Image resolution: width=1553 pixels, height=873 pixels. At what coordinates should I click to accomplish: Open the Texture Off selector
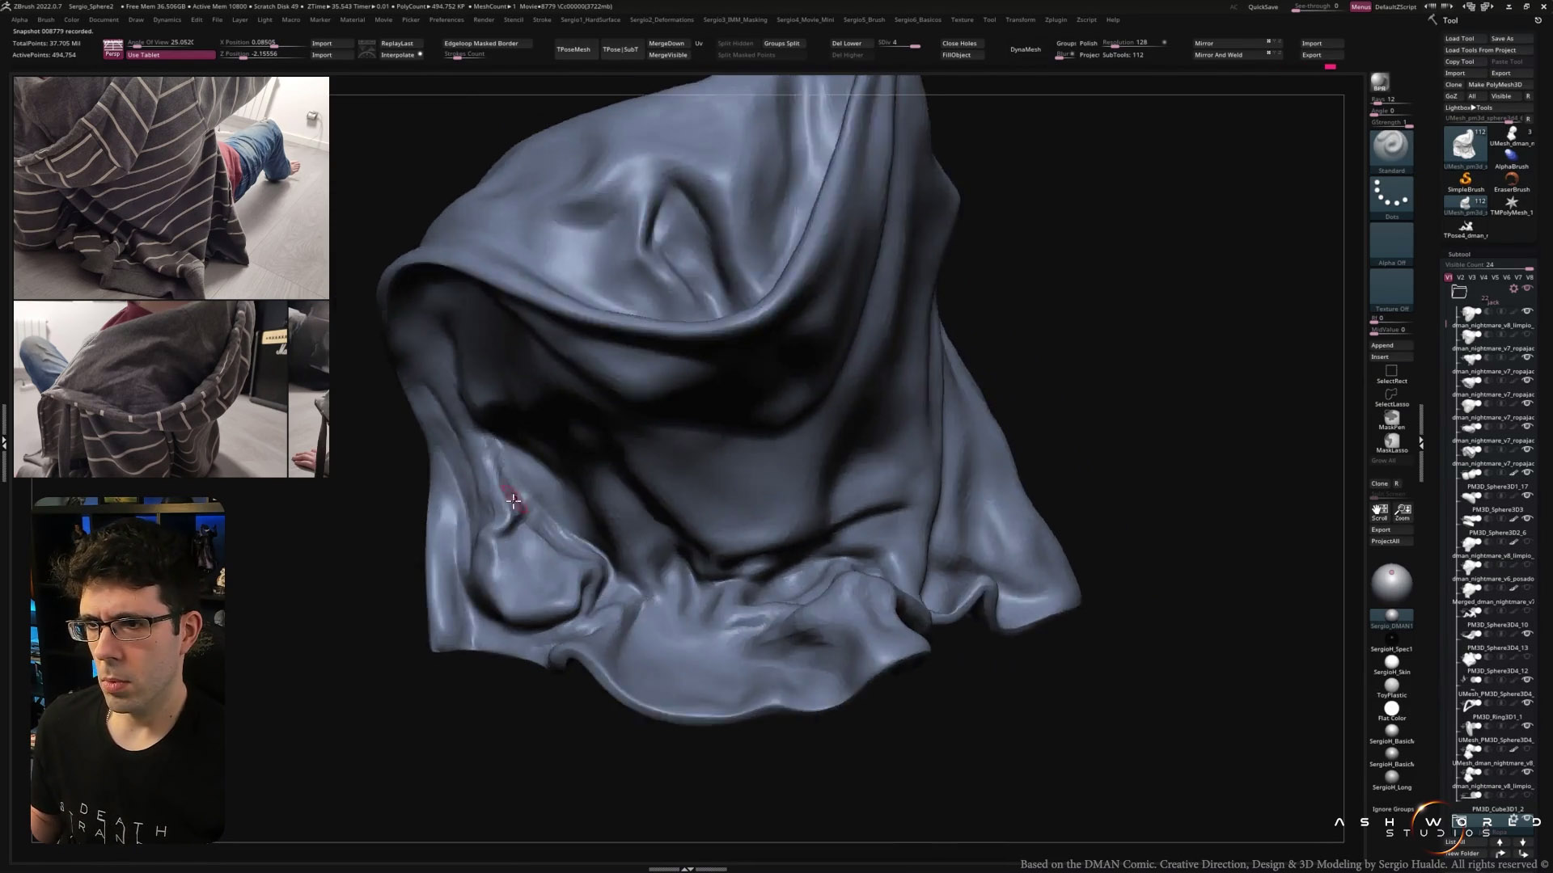coord(1391,289)
